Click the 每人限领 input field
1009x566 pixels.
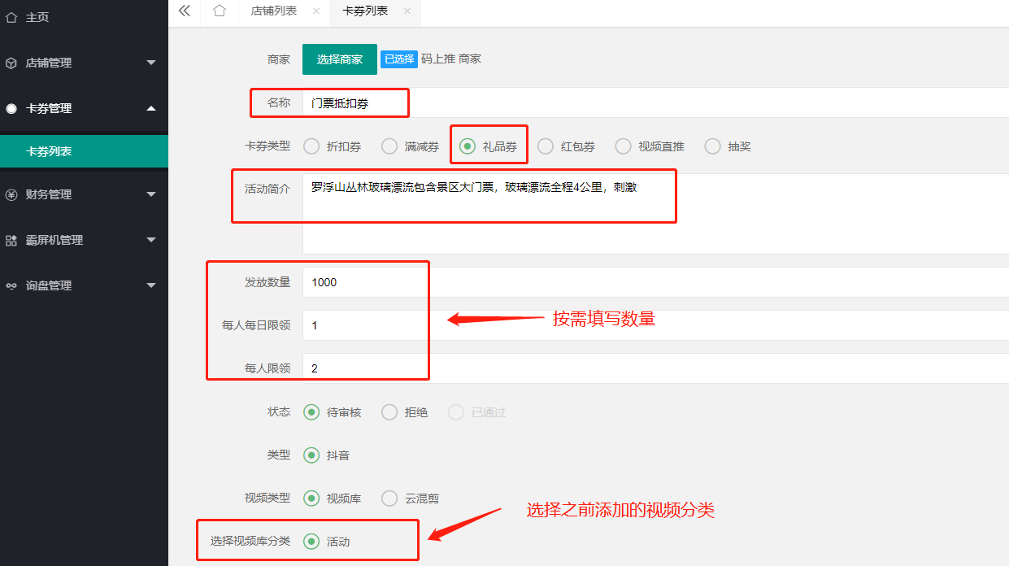[x=655, y=368]
